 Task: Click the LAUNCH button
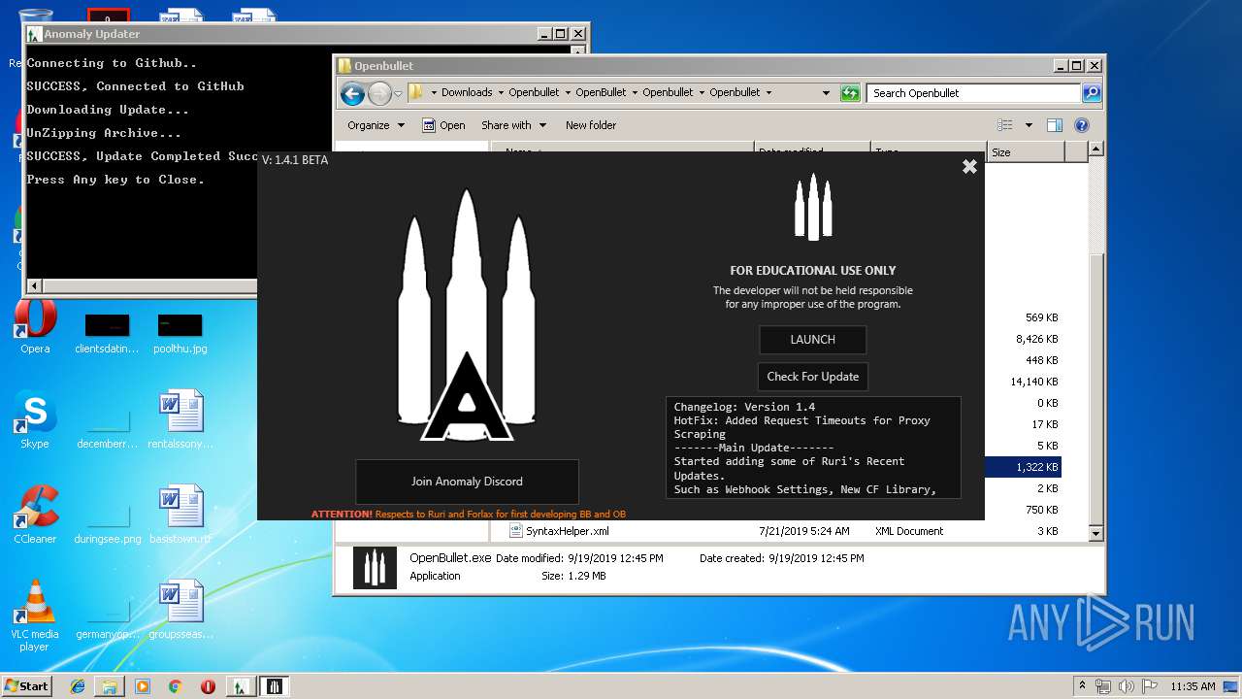point(812,340)
